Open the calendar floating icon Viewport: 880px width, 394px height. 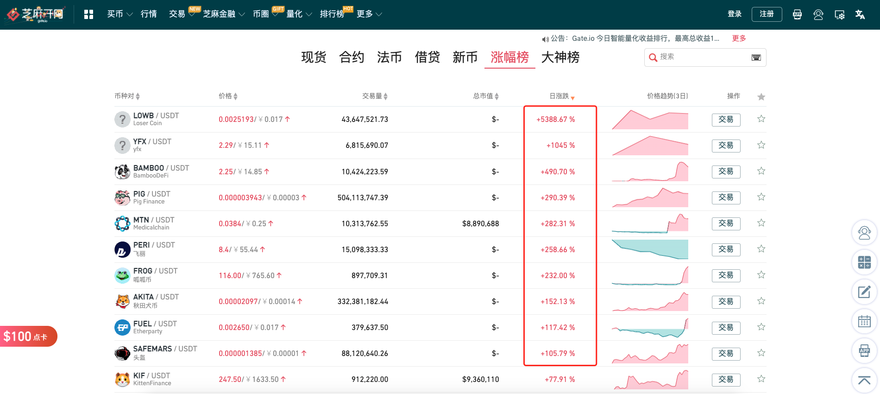(x=864, y=321)
